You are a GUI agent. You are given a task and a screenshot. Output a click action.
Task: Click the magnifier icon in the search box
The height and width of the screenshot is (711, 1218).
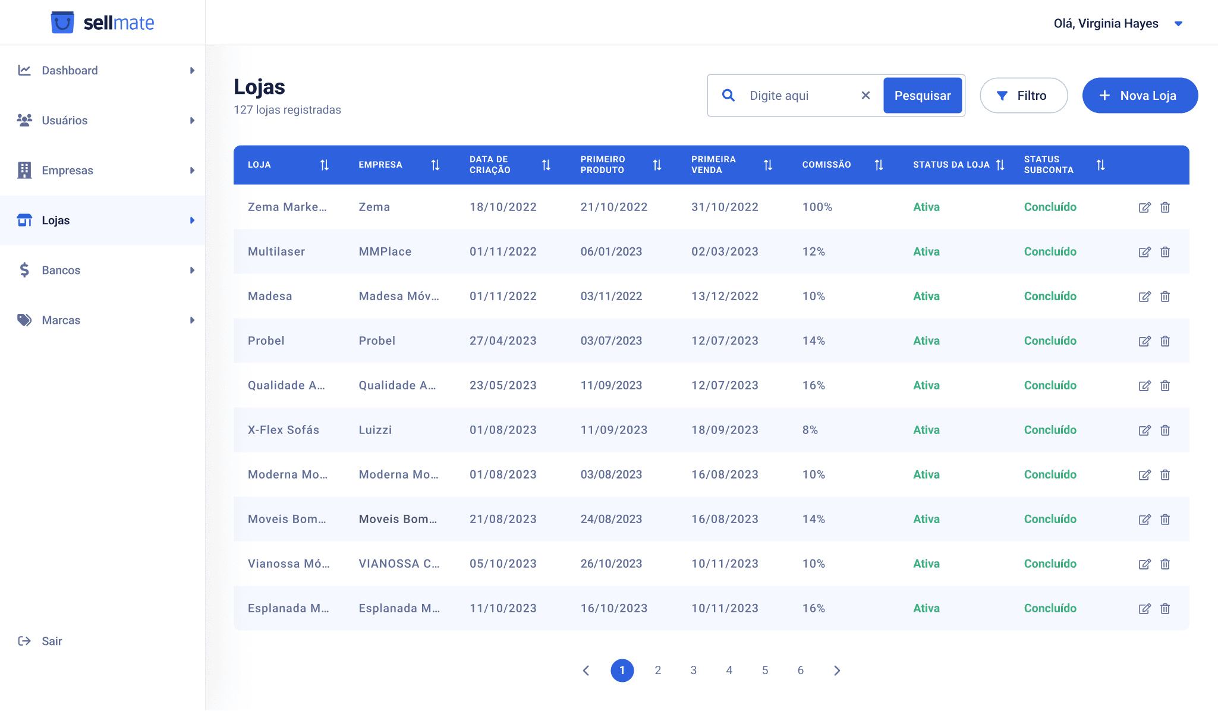coord(728,96)
